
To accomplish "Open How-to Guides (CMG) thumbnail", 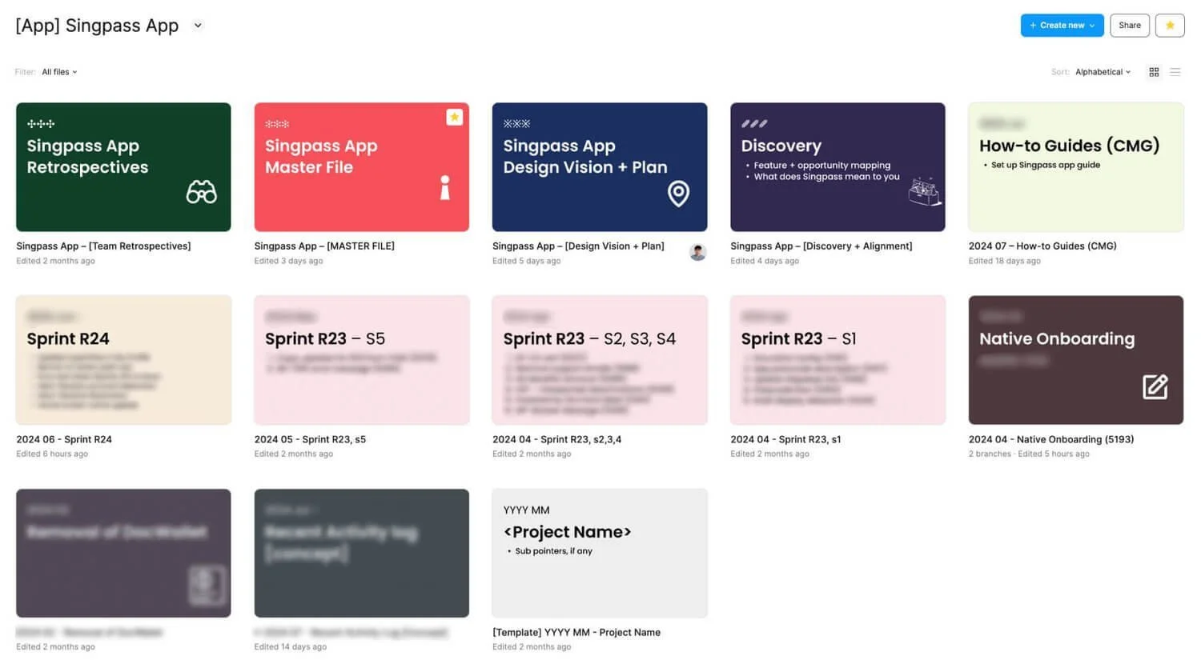I will tap(1076, 167).
